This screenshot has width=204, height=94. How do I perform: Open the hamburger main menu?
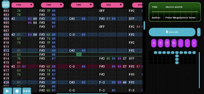pos(6,4)
